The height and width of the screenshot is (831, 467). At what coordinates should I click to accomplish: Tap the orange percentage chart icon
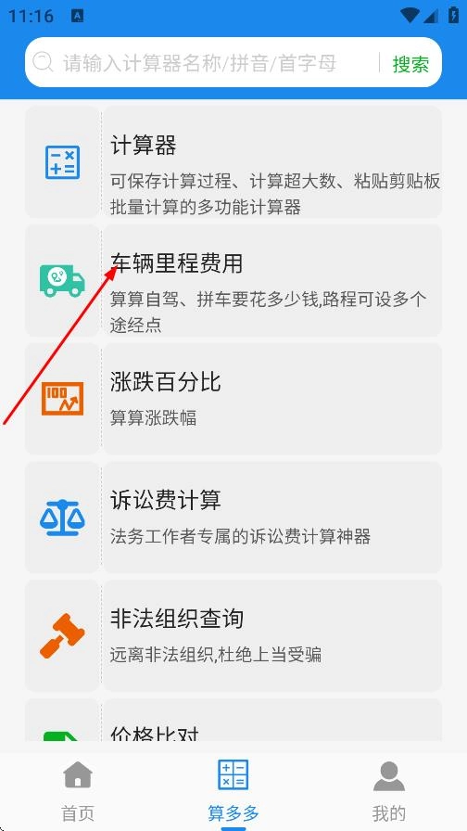click(62, 399)
